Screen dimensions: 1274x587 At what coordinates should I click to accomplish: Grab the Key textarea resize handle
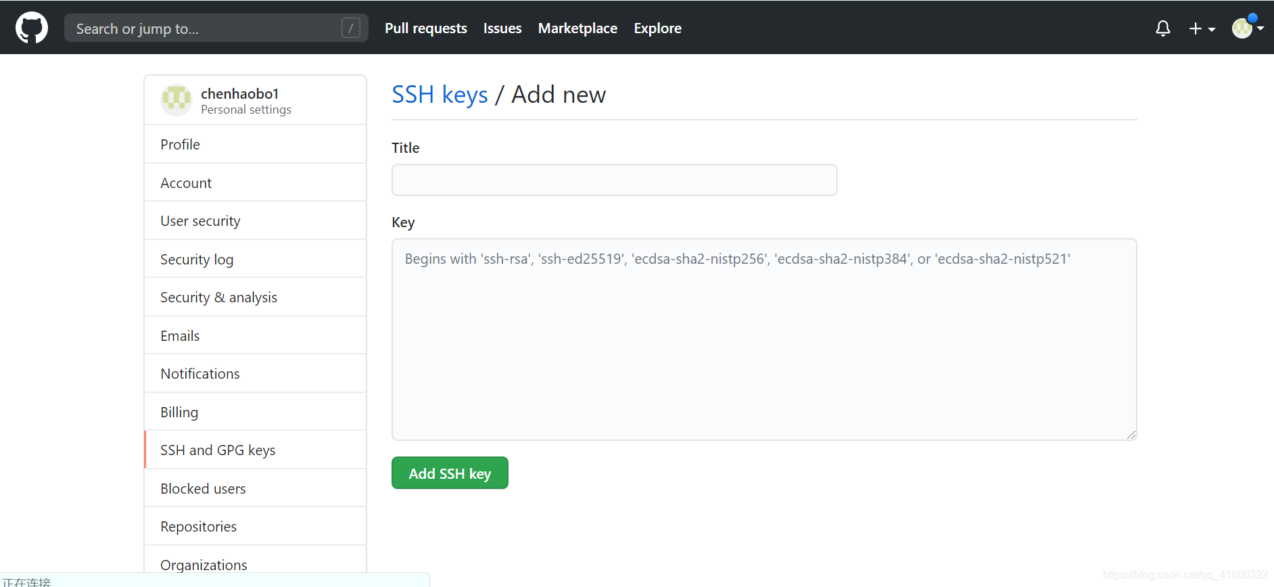[1131, 435]
